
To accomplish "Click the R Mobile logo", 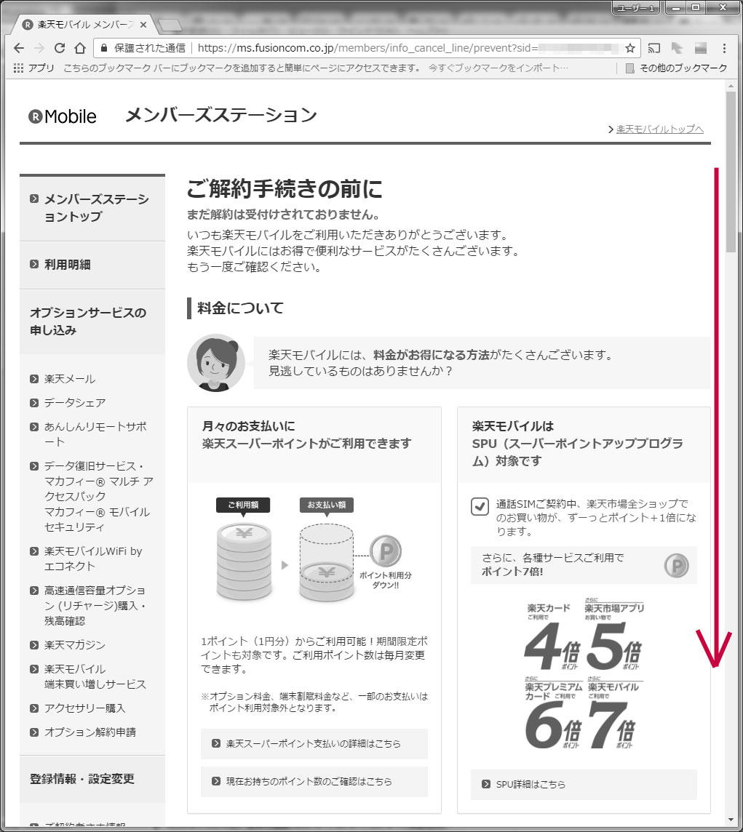I will point(63,116).
